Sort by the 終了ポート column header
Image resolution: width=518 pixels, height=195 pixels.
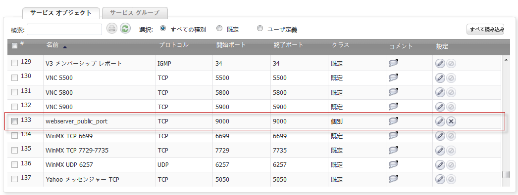288,45
